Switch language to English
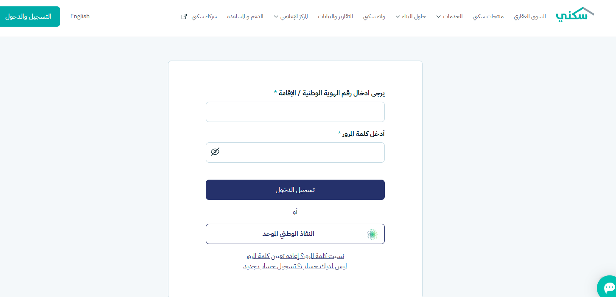This screenshot has width=616, height=297. [x=80, y=17]
